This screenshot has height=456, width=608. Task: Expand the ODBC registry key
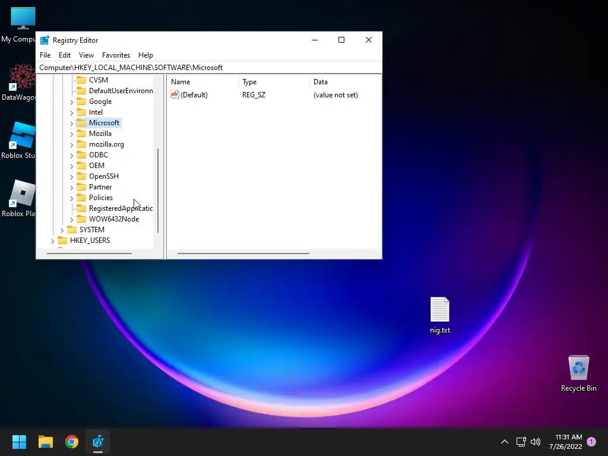click(71, 155)
